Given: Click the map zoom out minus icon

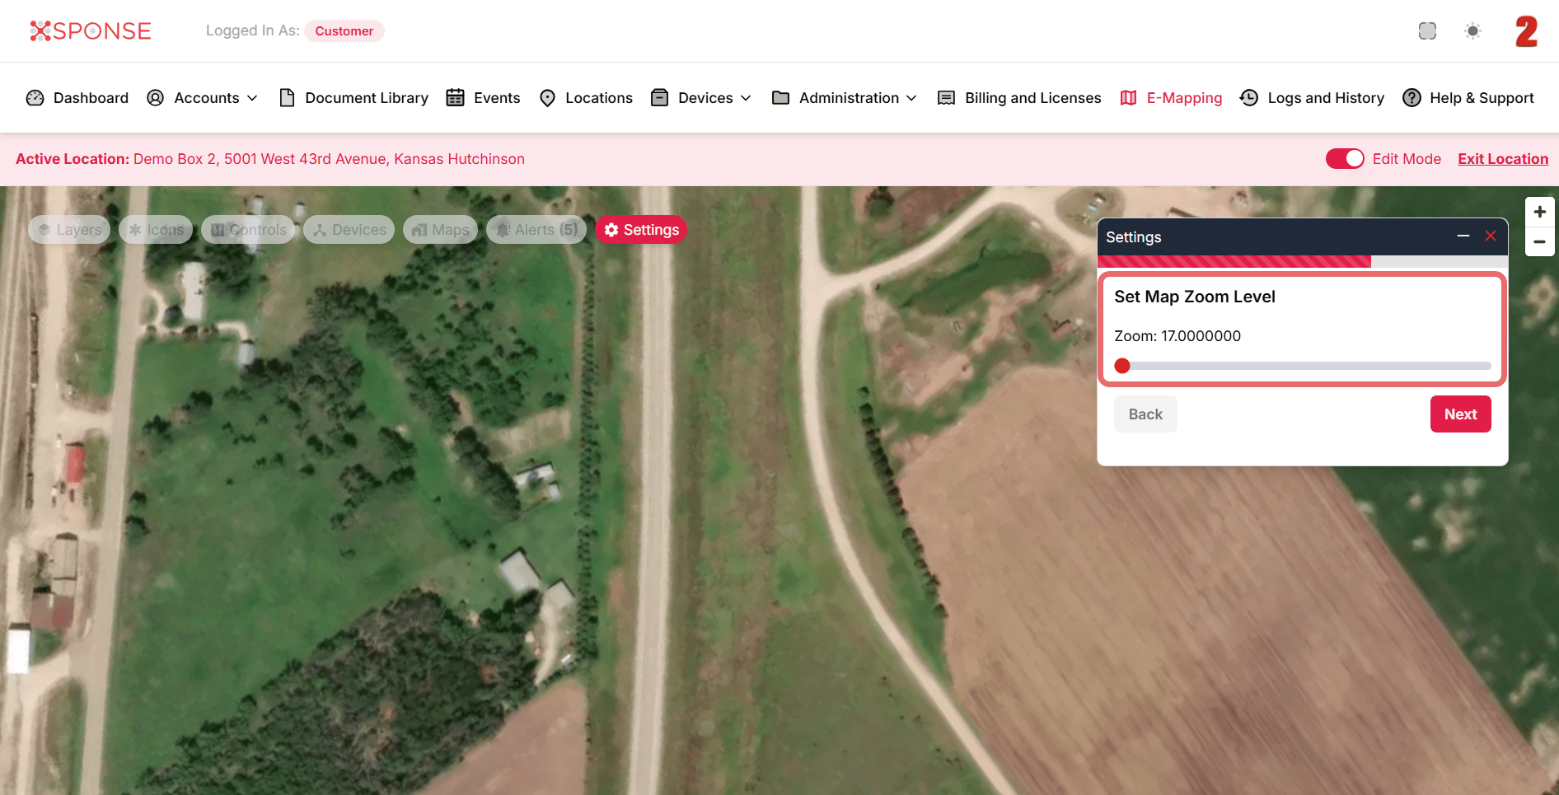Looking at the screenshot, I should [1539, 242].
